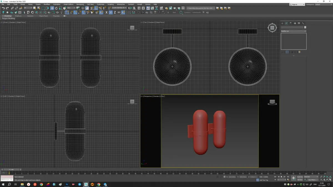333x187 pixels.
Task: Click Front viewport Edged Faces label
Action: pos(21,22)
